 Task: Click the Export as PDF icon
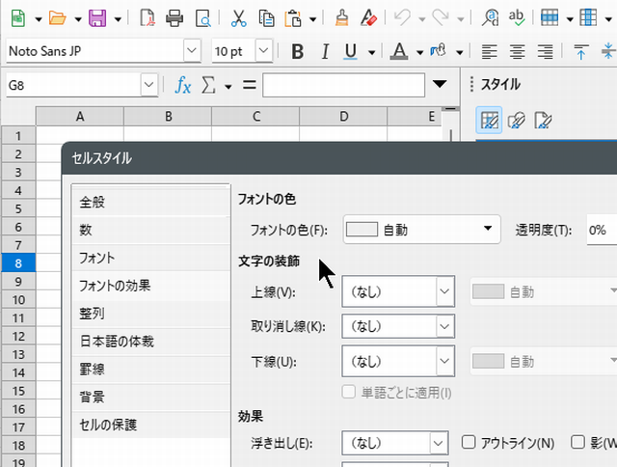point(148,17)
